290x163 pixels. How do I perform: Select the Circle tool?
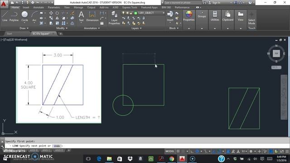[24, 16]
